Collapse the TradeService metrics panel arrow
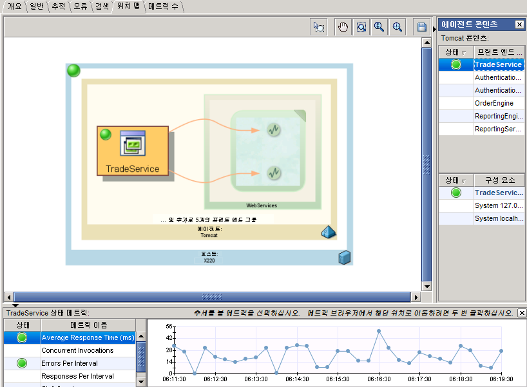Screen dimensions: 527x387 (x=15, y=305)
